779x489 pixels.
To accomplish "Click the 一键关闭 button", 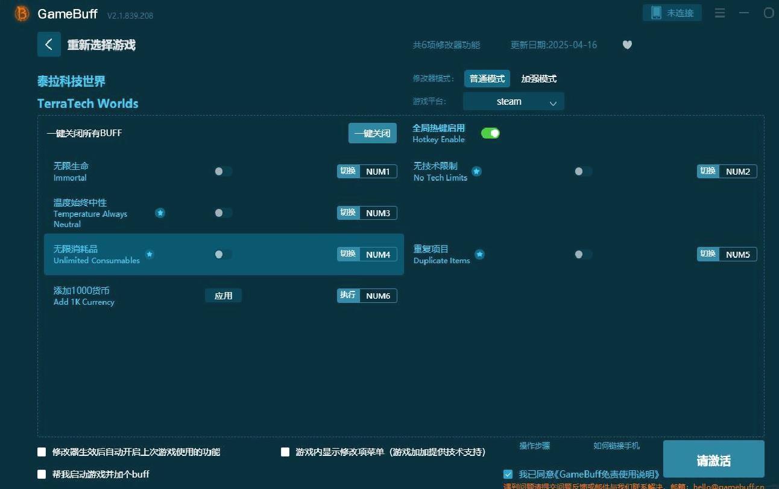I will click(x=373, y=133).
